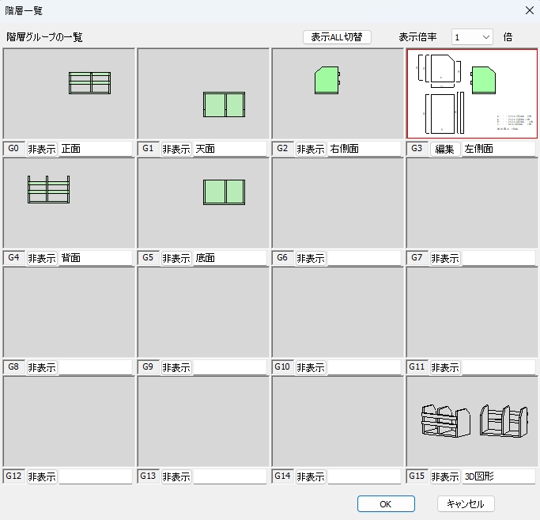
Task: Click the 右側面 name field of G2
Action: pos(364,149)
